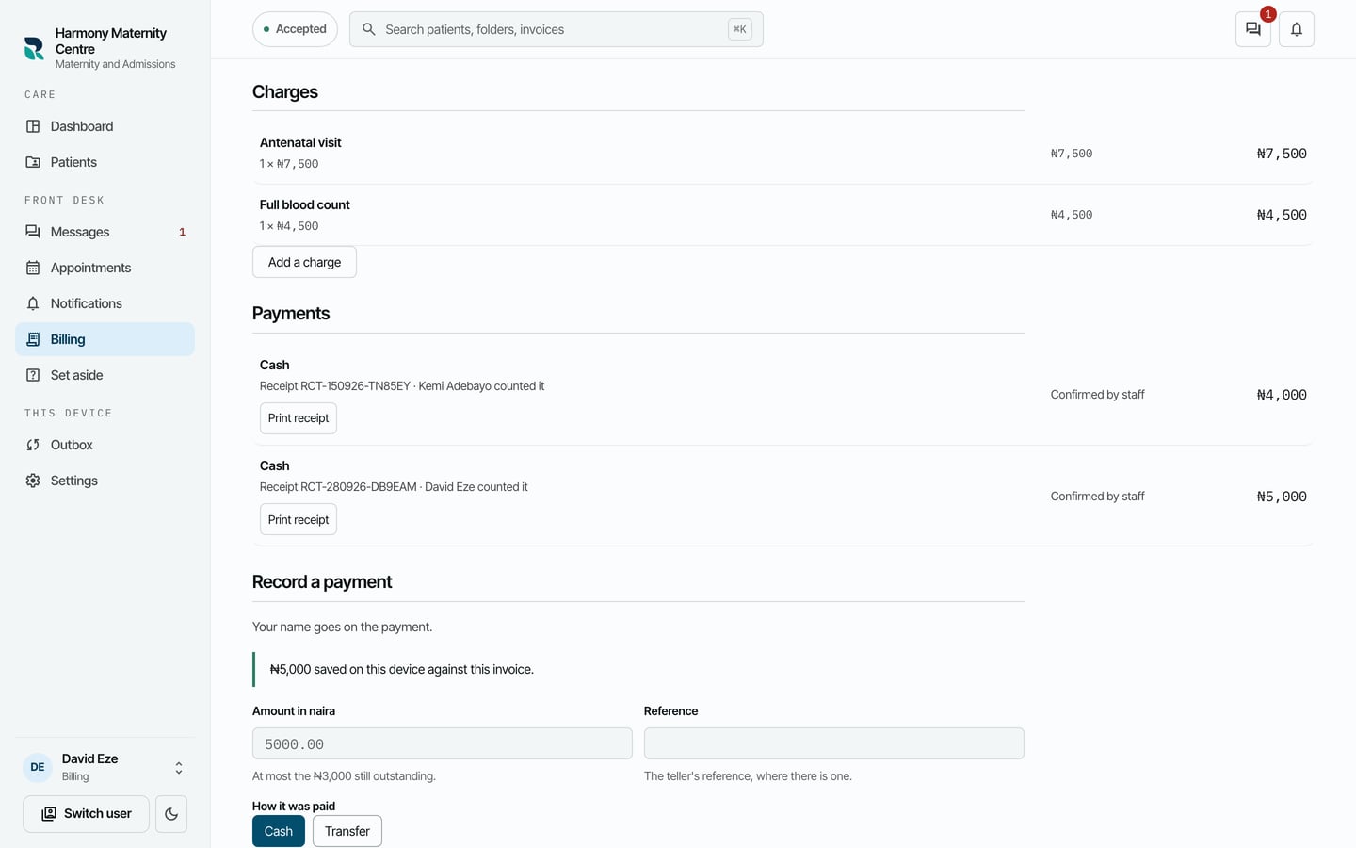Screen dimensions: 1356x848
Task: Click the Messages unread count badge in sidebar
Action: pos(183,232)
